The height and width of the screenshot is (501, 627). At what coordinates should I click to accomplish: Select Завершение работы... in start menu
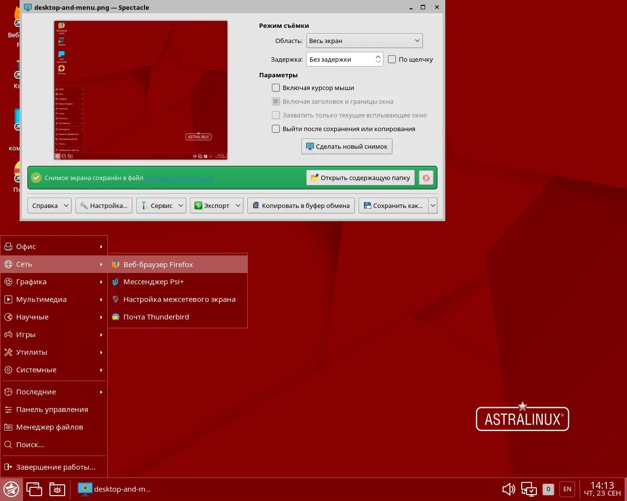coord(54,467)
